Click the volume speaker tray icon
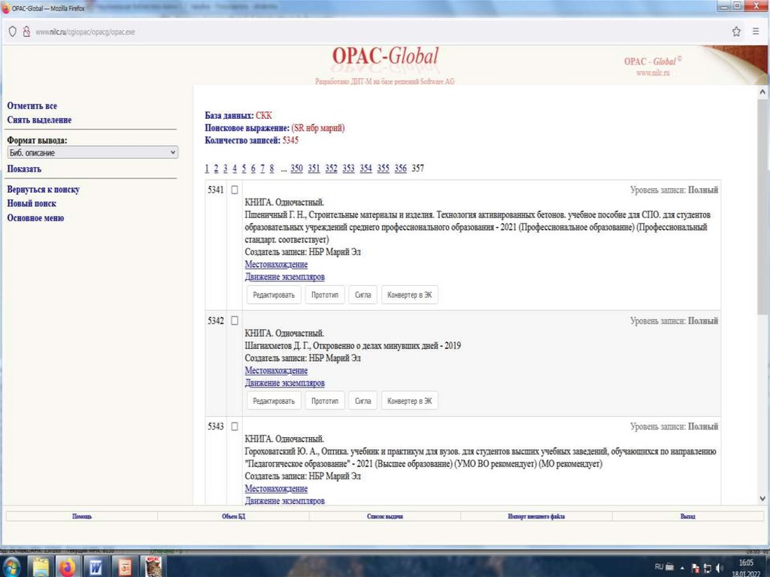The image size is (770, 577). (x=720, y=568)
